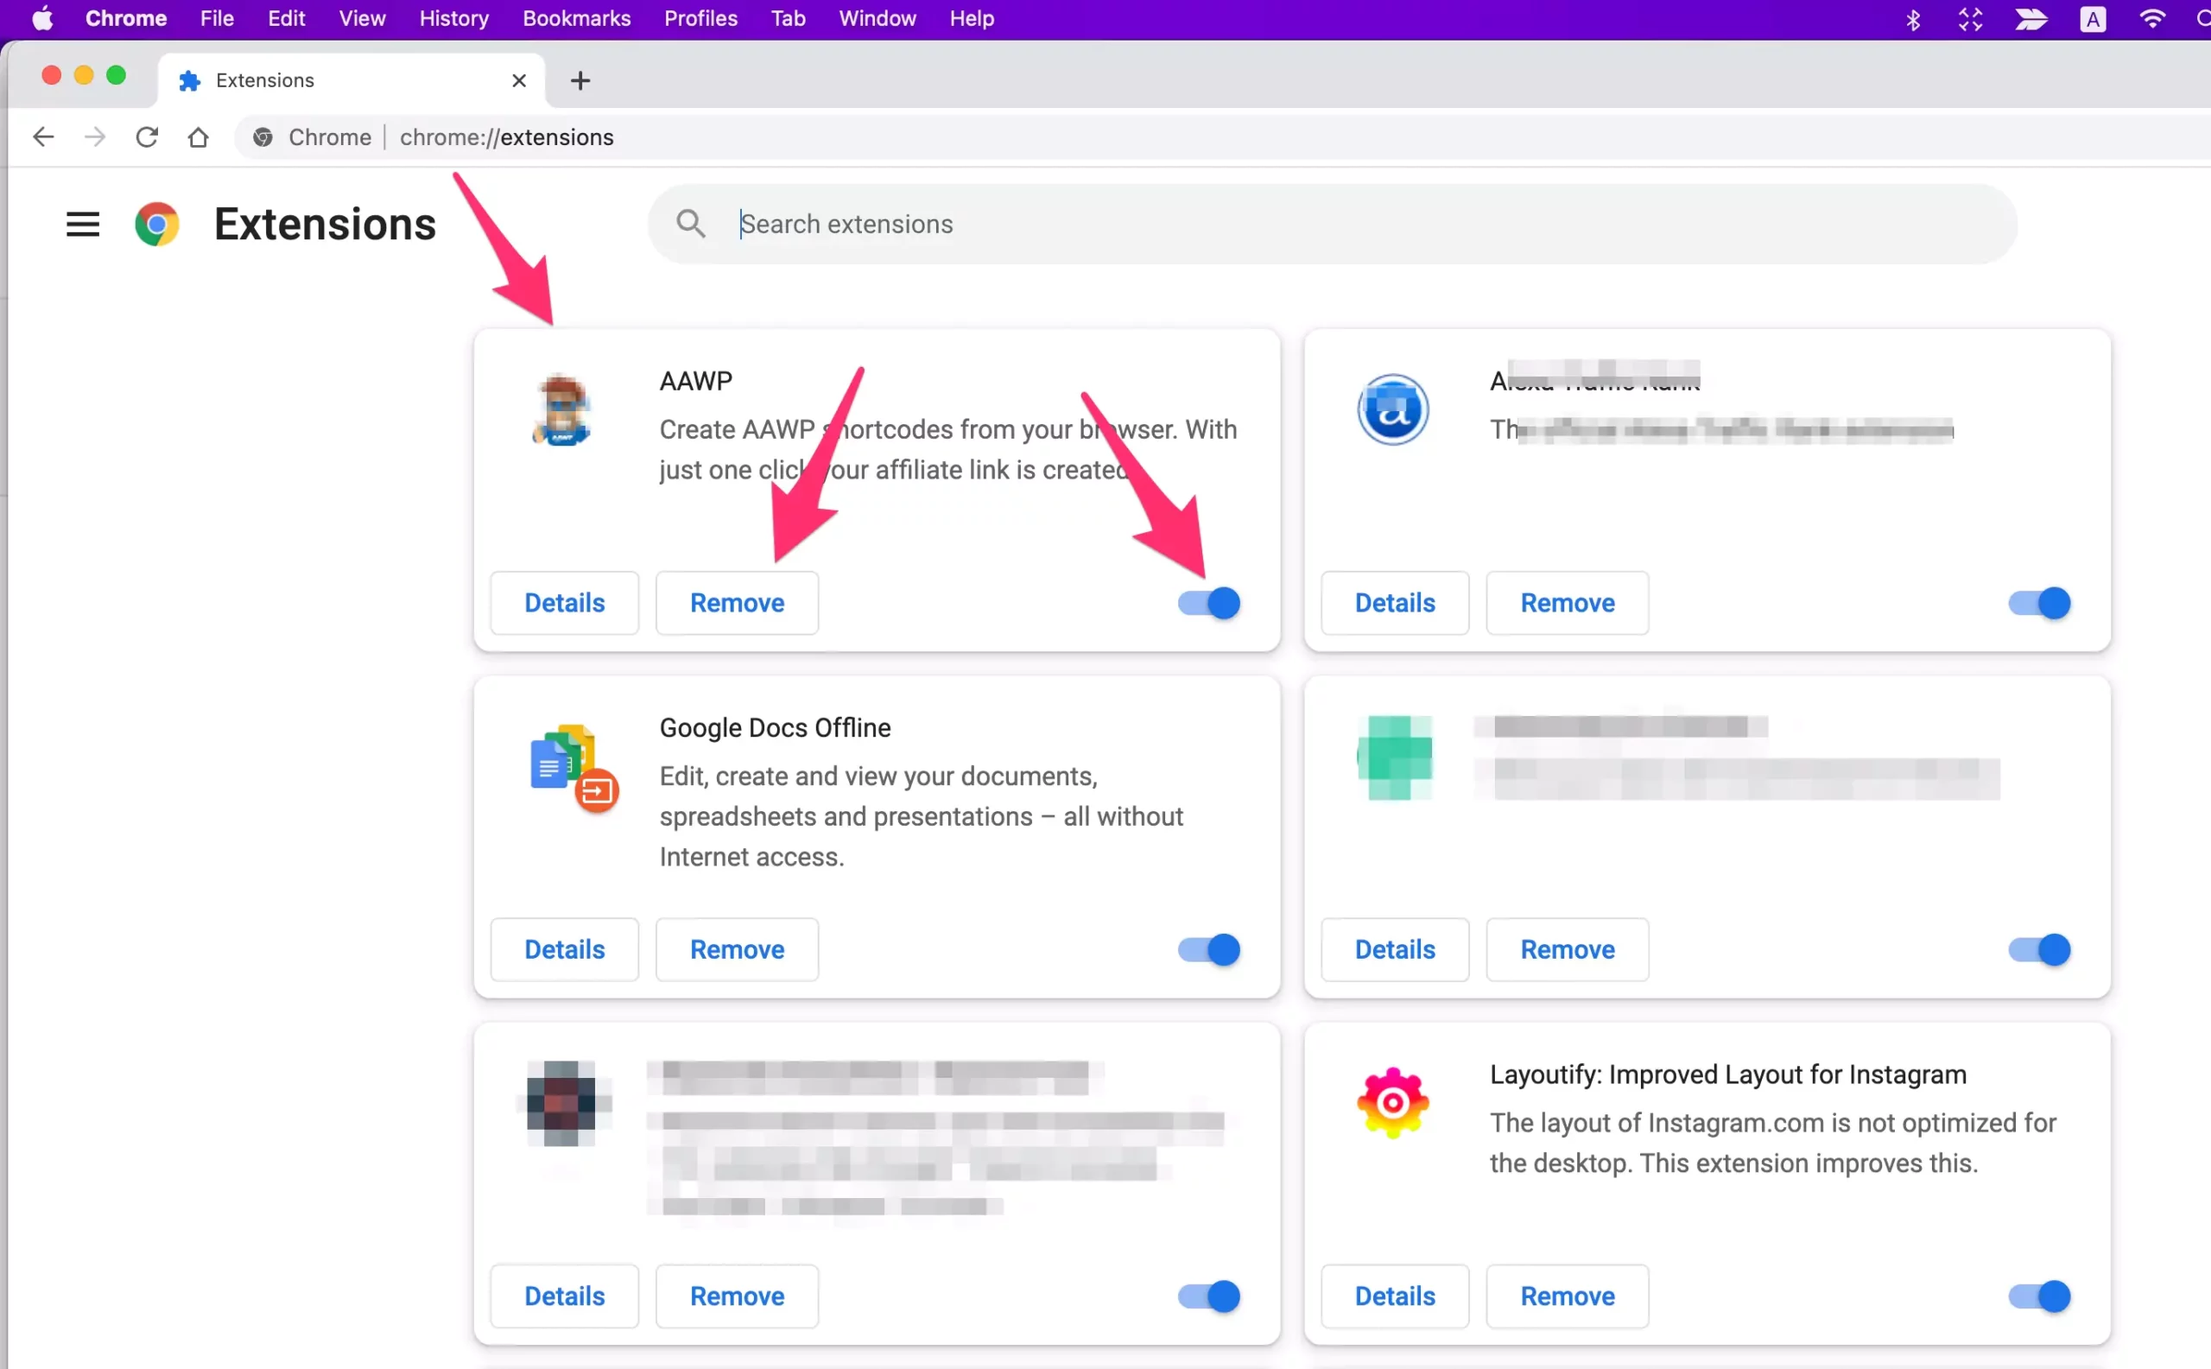2211x1369 pixels.
Task: Open Details for Alexa Traffic Rank
Action: [1394, 603]
